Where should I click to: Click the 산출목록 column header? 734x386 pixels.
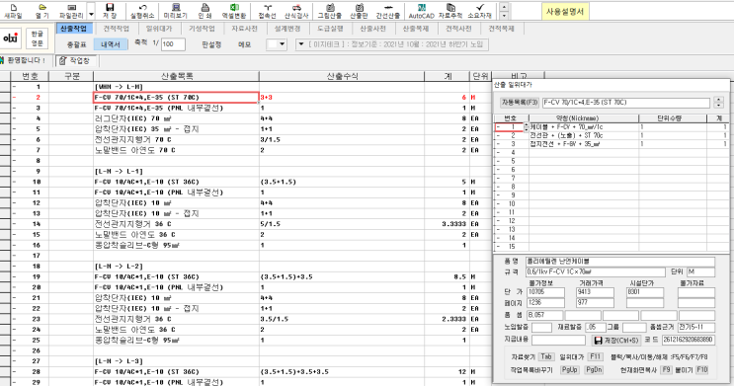pyautogui.click(x=177, y=76)
